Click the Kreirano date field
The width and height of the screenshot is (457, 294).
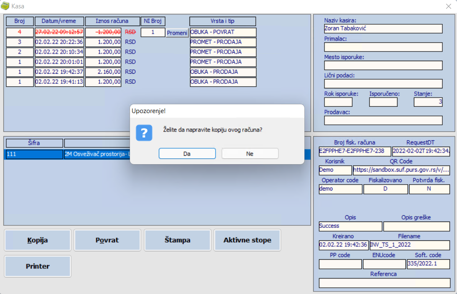343,245
